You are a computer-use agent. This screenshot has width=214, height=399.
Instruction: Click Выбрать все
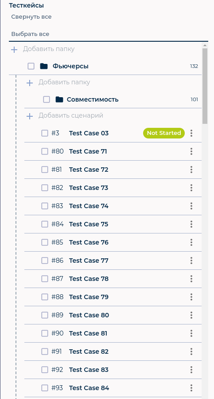click(30, 34)
